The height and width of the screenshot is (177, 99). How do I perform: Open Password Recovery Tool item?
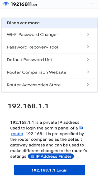tap(50, 47)
